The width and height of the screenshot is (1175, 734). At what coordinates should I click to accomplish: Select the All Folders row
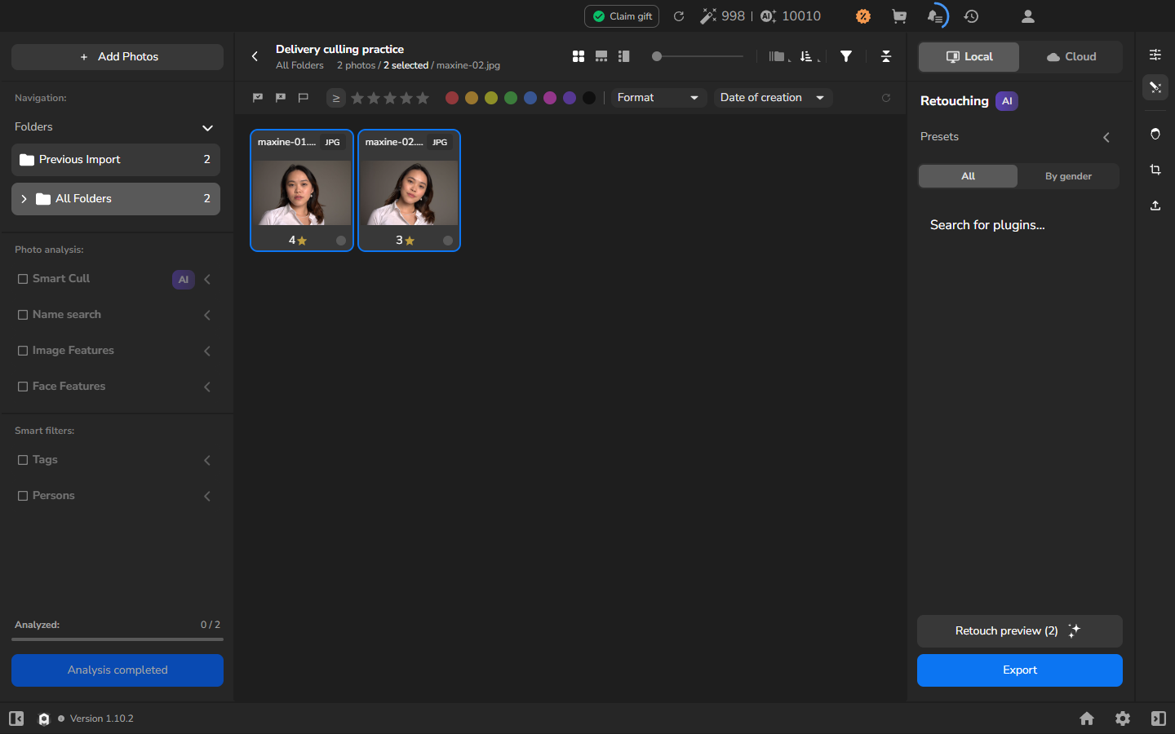pos(116,199)
